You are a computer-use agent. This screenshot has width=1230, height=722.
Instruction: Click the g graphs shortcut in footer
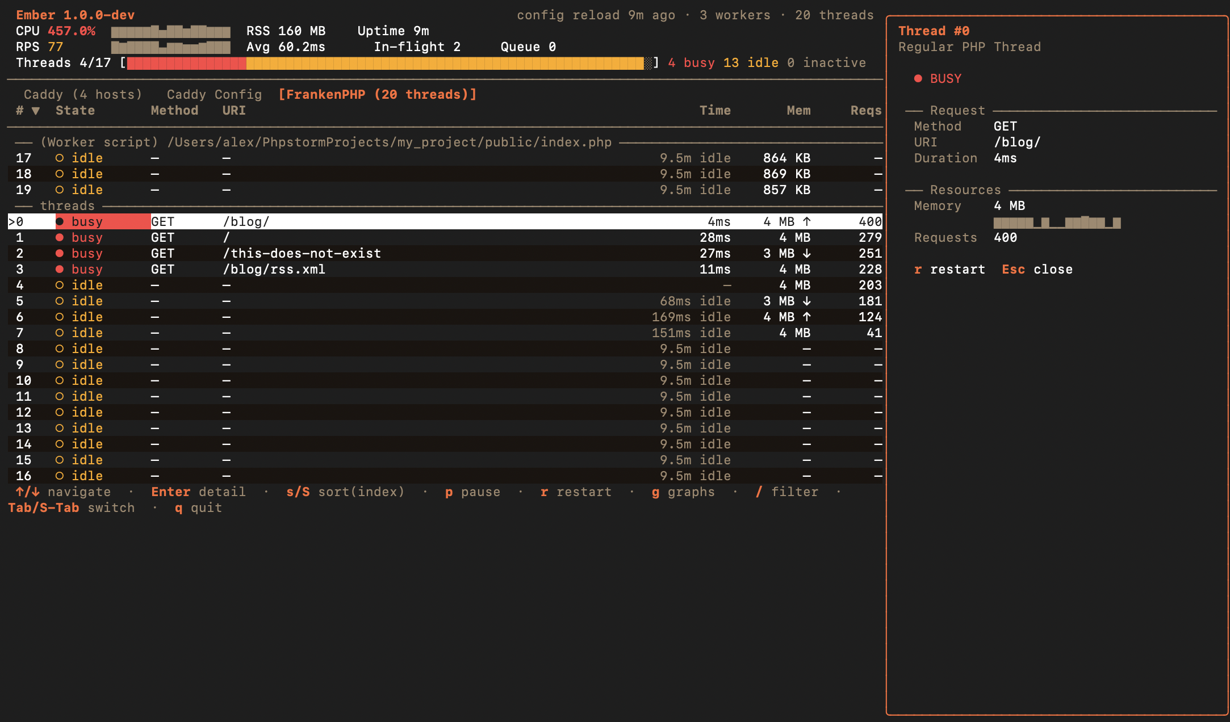(683, 492)
